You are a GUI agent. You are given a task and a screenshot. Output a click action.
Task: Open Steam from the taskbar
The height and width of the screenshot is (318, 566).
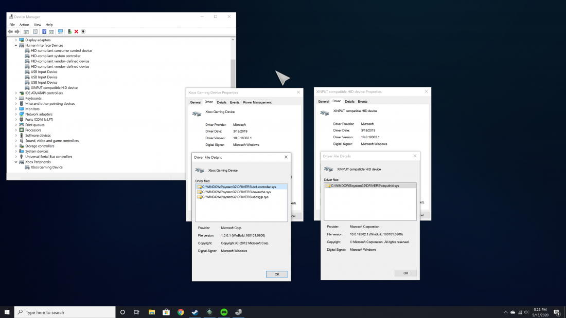[x=195, y=312]
